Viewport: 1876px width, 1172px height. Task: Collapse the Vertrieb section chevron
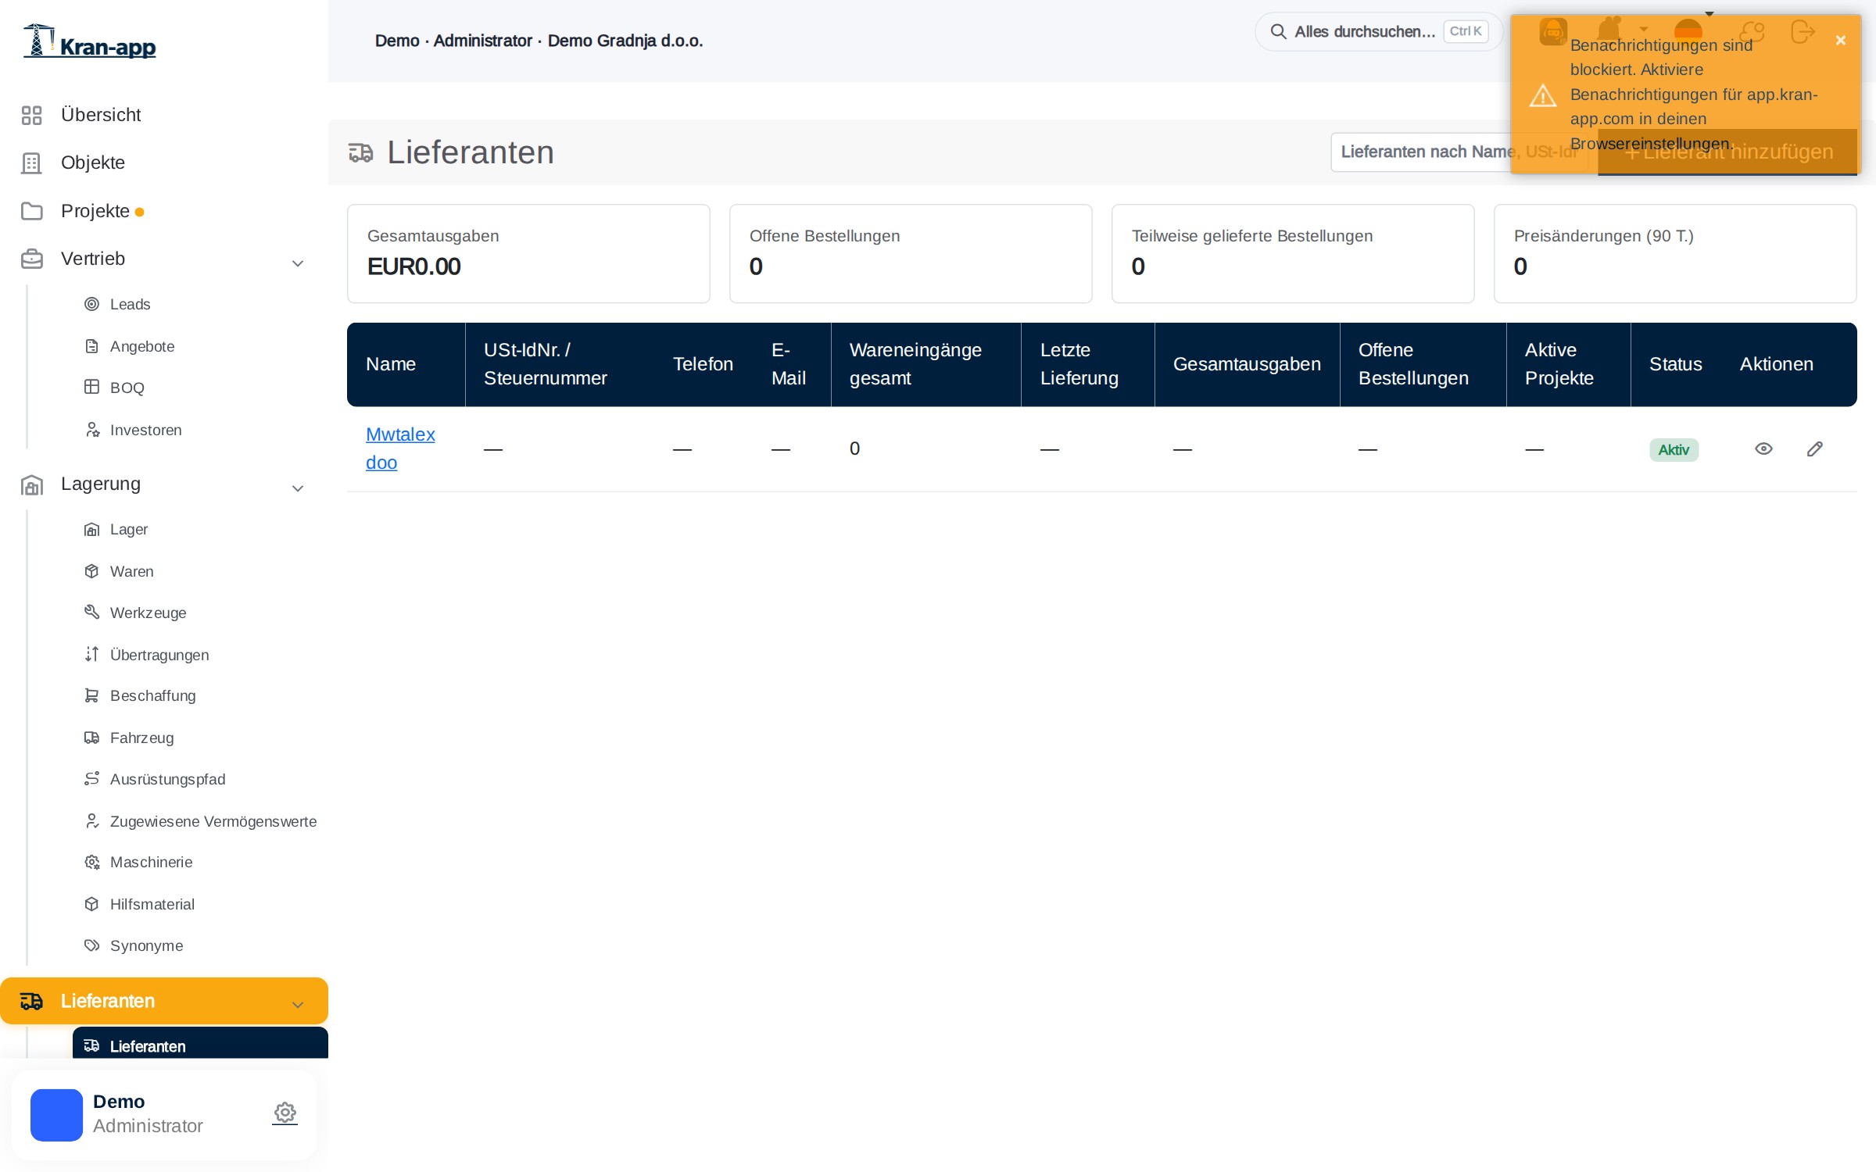[x=298, y=263]
